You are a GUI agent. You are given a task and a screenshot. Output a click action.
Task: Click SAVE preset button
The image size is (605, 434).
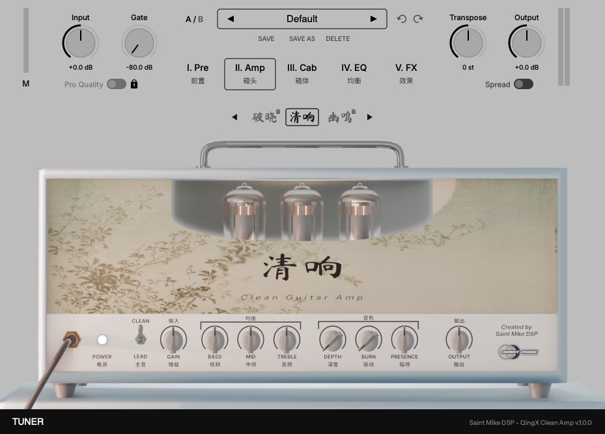pos(266,38)
